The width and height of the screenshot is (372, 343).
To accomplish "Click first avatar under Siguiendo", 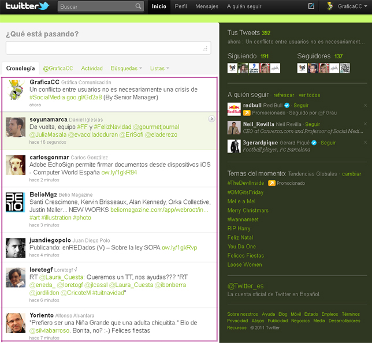I will tap(232, 68).
